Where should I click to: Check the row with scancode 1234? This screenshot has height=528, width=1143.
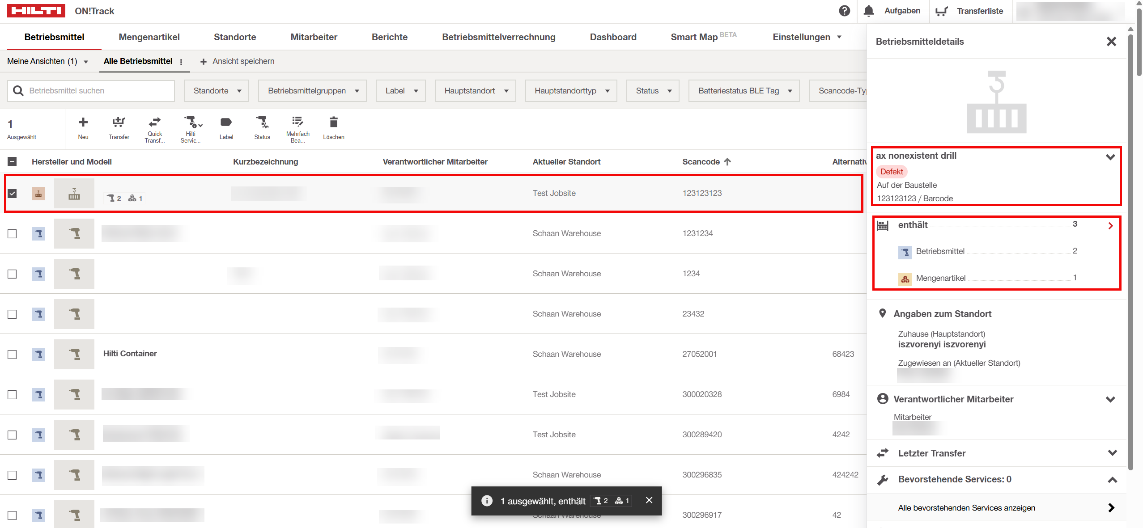click(x=12, y=274)
